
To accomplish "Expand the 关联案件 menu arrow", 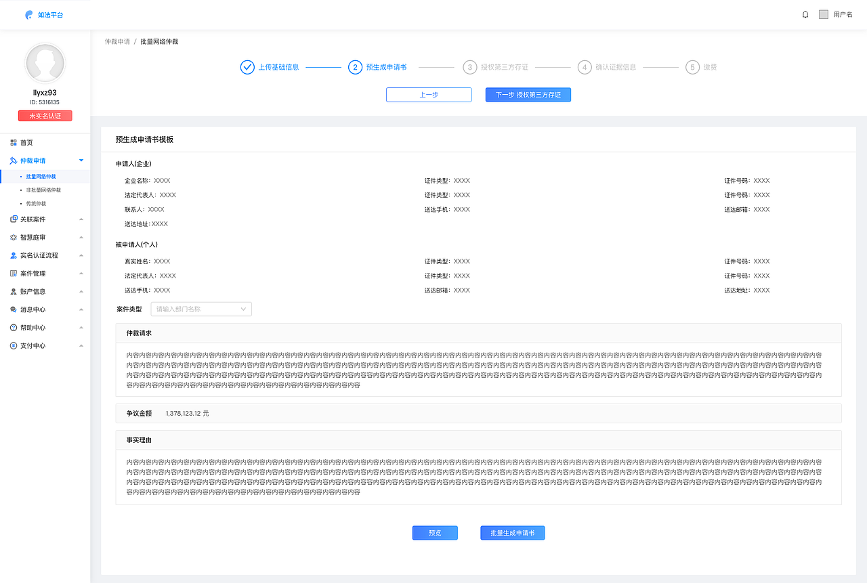I will click(x=81, y=219).
